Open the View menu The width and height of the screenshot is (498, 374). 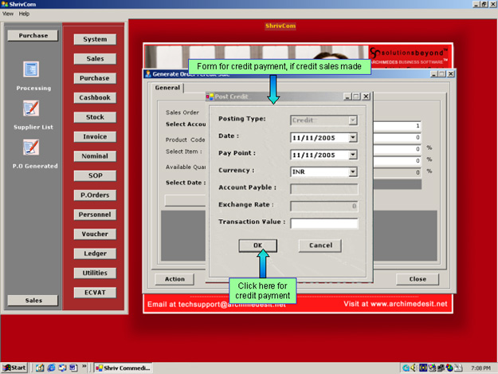pyautogui.click(x=8, y=14)
